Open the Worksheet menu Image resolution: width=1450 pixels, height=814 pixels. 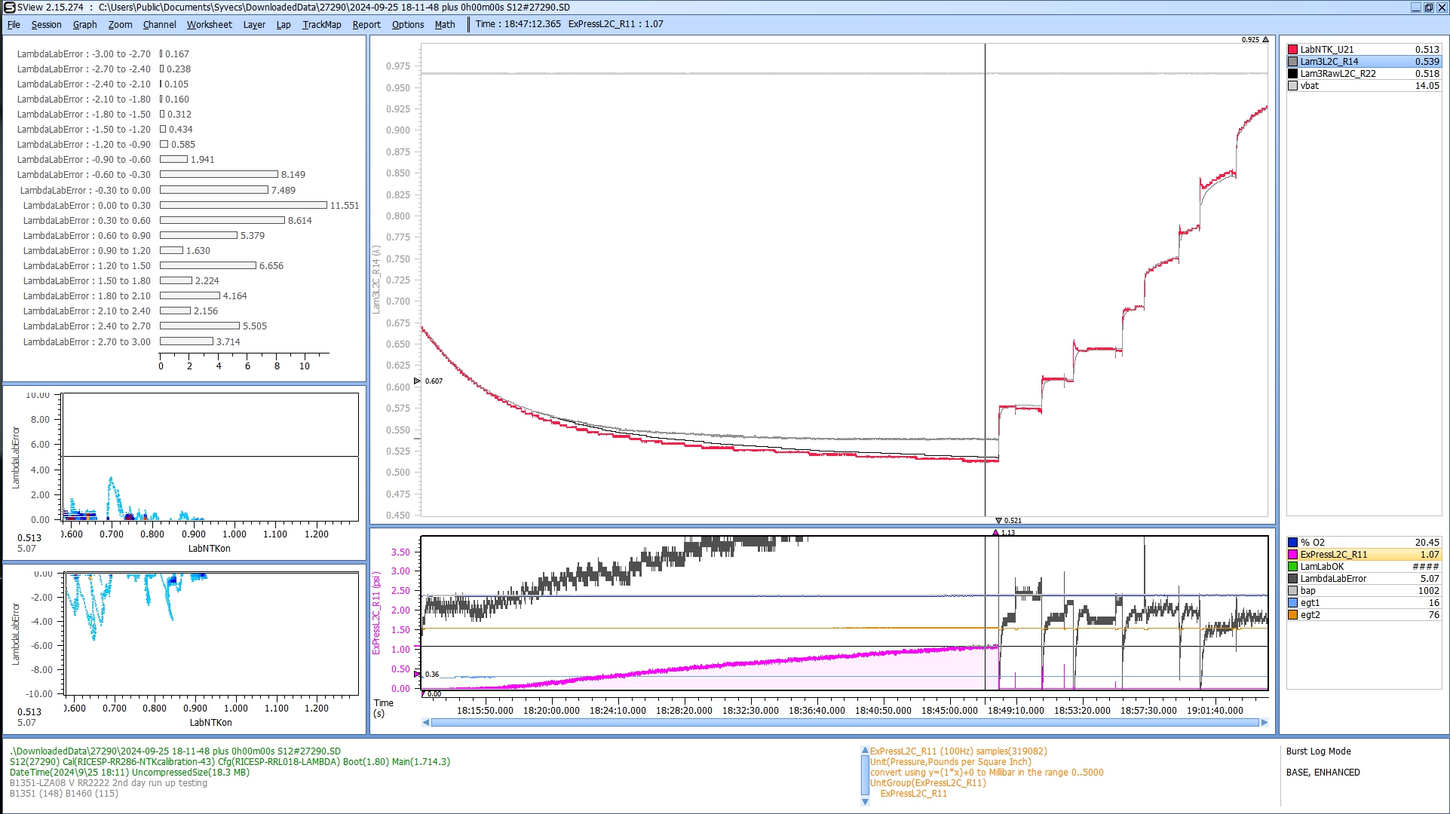(209, 24)
